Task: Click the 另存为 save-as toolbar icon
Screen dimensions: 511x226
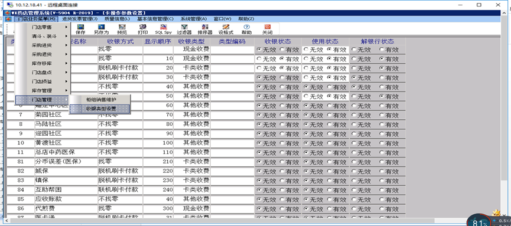Action: click(x=102, y=30)
